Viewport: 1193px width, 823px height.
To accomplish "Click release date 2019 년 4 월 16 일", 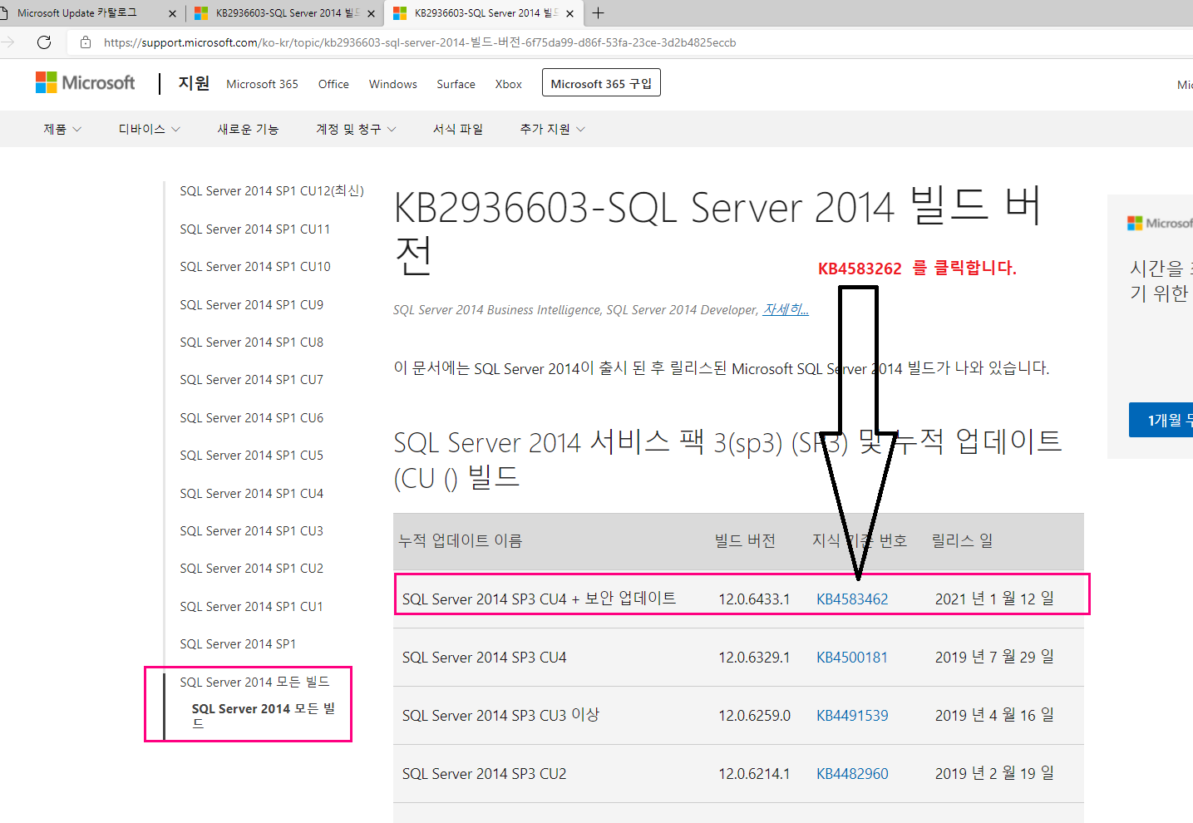I will tap(994, 715).
